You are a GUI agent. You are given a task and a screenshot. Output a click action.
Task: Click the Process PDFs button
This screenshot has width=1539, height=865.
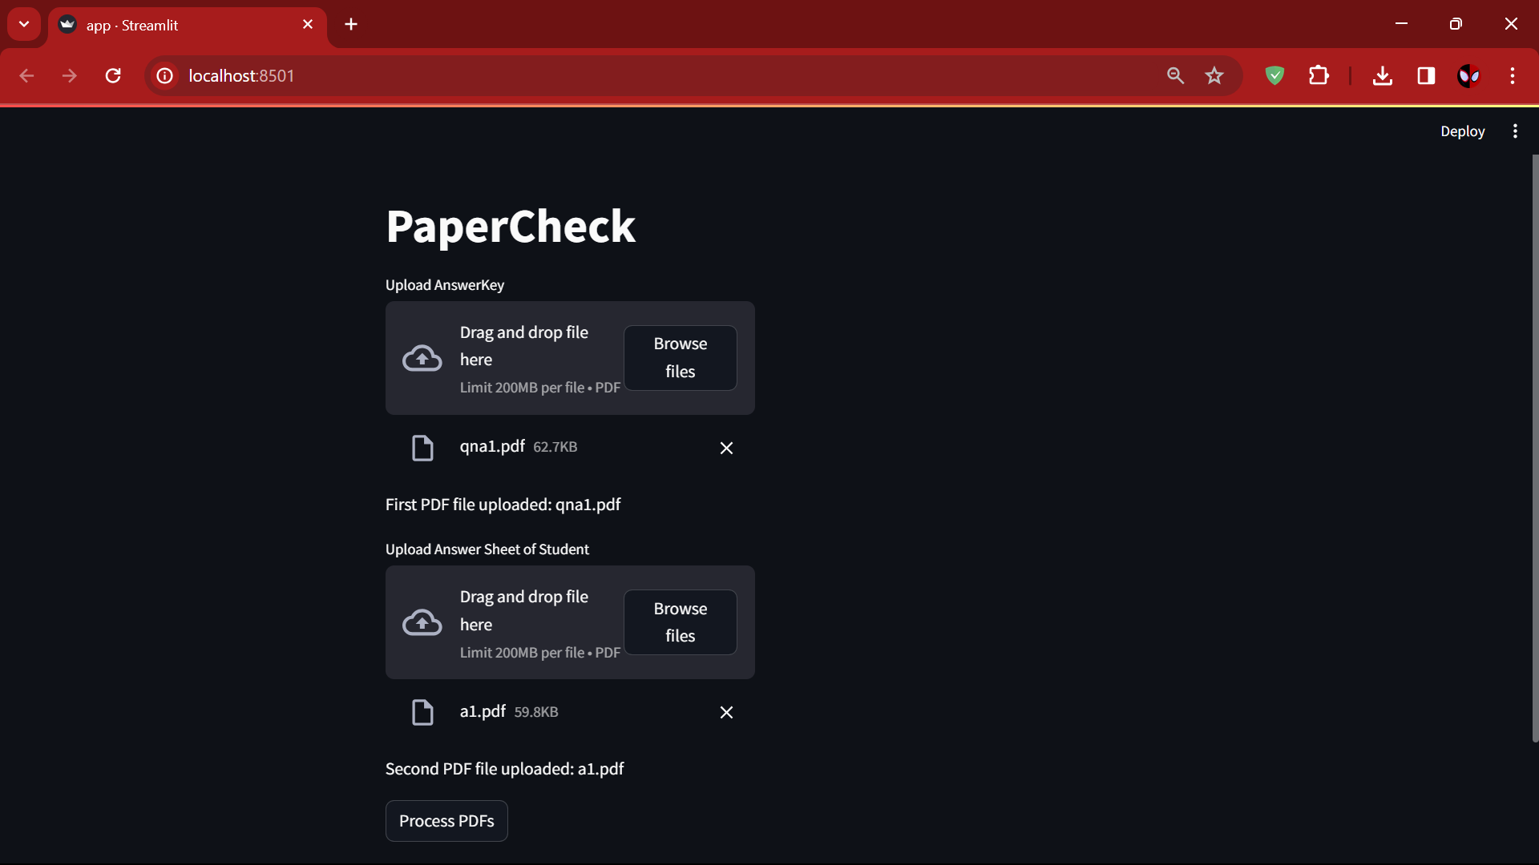(x=446, y=821)
